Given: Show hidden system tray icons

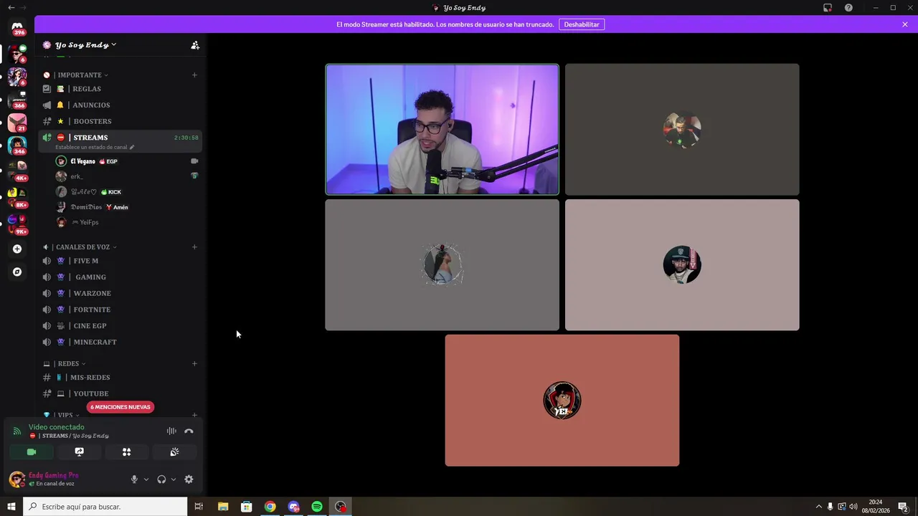Looking at the screenshot, I should pos(818,507).
